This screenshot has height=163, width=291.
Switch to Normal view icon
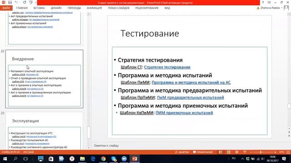point(221,152)
